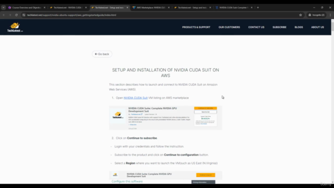This screenshot has height=188, width=334.
Task: Open the Contact Us page
Action: tap(256, 27)
